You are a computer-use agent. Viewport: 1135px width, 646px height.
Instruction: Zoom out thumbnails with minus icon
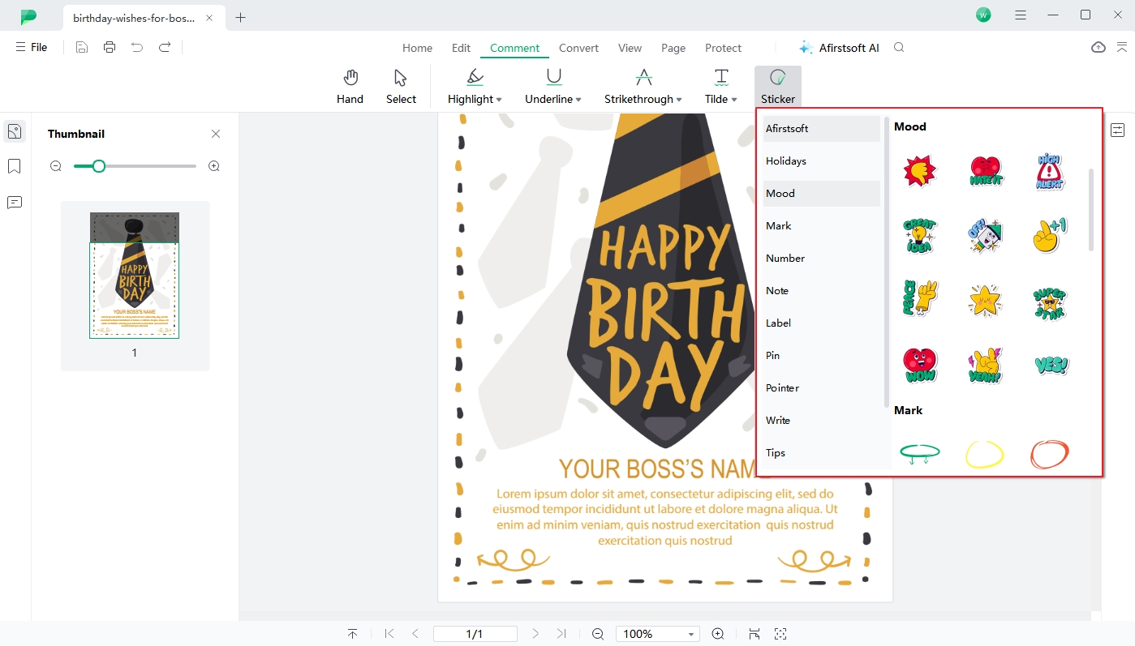(x=56, y=166)
